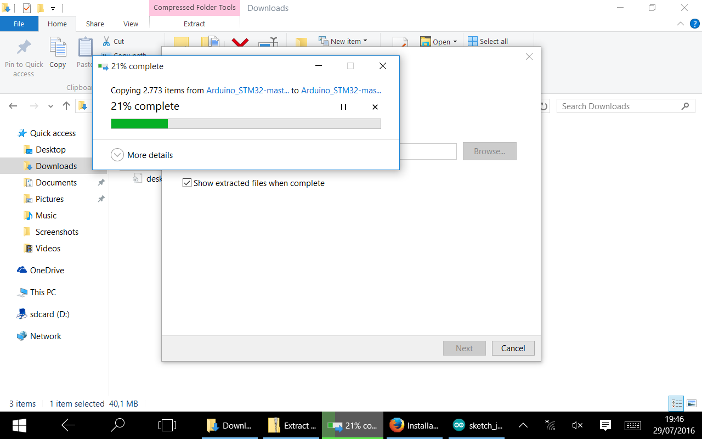702x439 pixels.
Task: Select This PC in navigation pane
Action: click(x=43, y=292)
